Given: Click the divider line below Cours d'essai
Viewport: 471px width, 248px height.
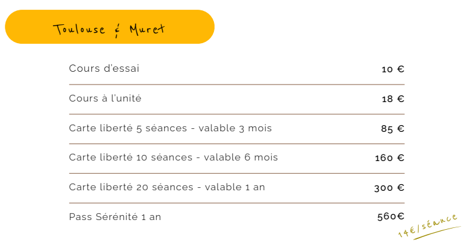Looking at the screenshot, I should point(236,84).
